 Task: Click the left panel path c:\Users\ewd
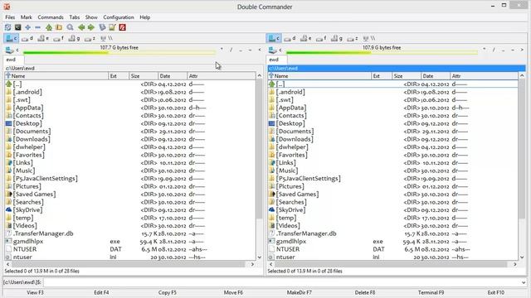pyautogui.click(x=20, y=68)
